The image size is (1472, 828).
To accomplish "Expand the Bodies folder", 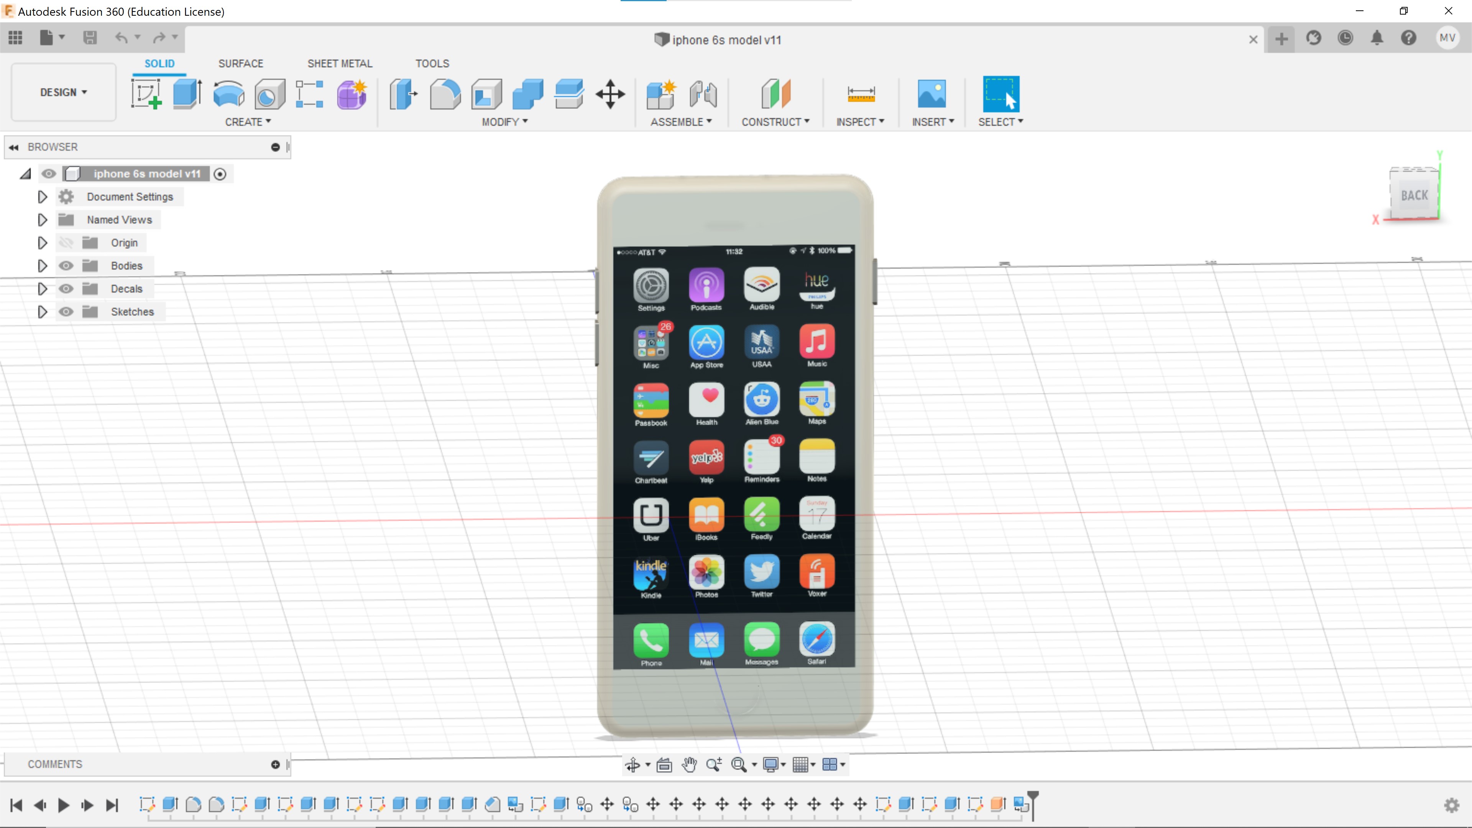I will click(42, 266).
